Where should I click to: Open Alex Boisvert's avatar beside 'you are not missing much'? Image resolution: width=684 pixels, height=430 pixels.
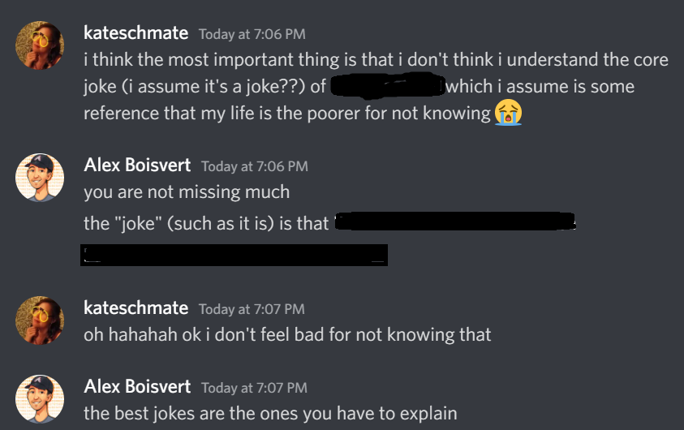pos(40,178)
